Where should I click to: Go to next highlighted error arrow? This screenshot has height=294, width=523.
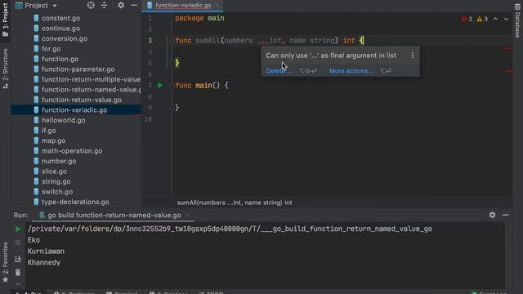pos(506,19)
